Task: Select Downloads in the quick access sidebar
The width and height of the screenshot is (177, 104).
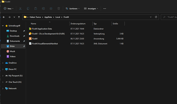Action: (x=15, y=36)
